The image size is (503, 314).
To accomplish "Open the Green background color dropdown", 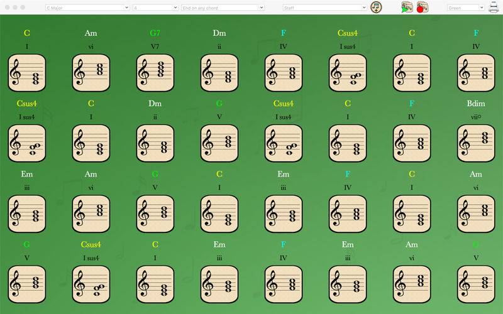I will pos(465,8).
